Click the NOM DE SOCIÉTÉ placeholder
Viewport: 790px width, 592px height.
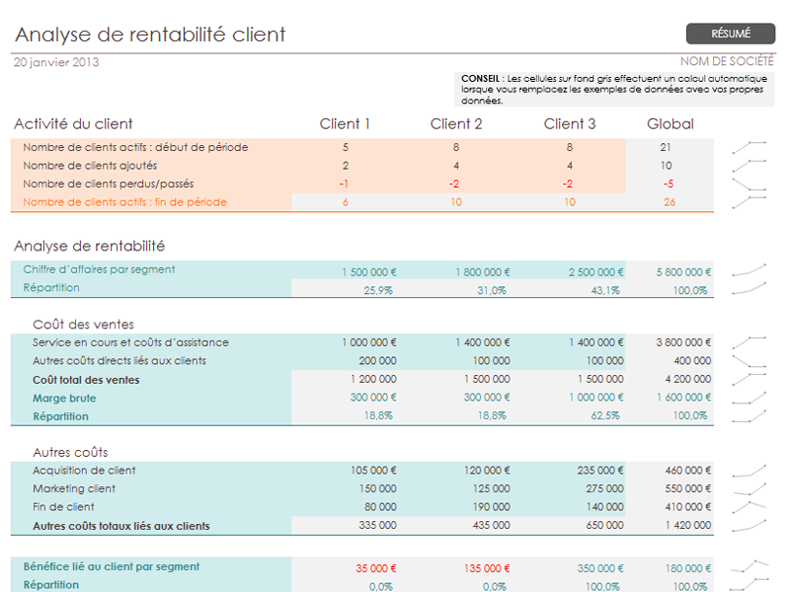point(727,61)
